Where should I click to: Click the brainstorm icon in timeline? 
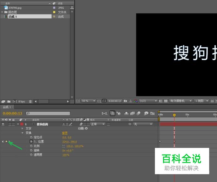146,114
